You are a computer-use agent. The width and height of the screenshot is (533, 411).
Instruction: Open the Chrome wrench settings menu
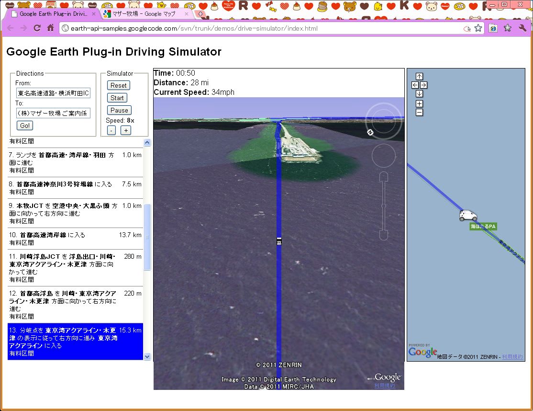[522, 28]
